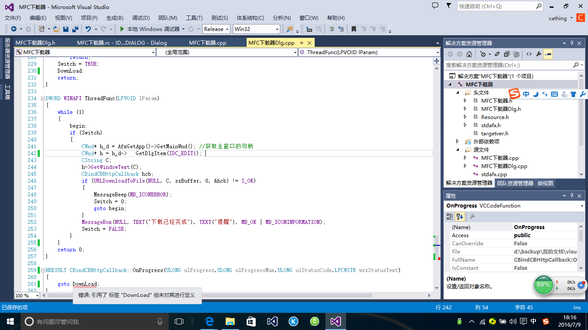Toggle Sogou Chinese/English mode 中 icon

pyautogui.click(x=526, y=94)
